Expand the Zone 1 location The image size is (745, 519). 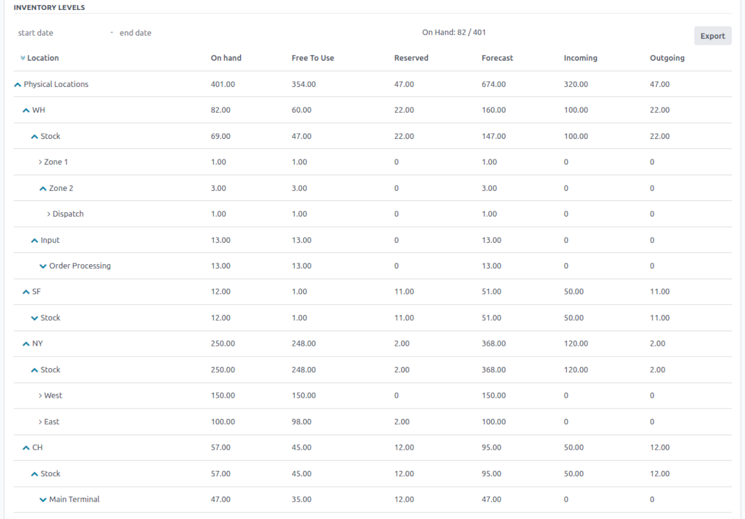[x=41, y=162]
